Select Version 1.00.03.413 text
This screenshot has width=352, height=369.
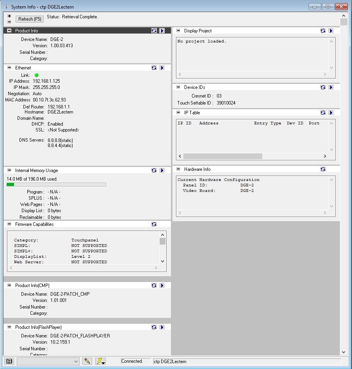click(x=62, y=46)
